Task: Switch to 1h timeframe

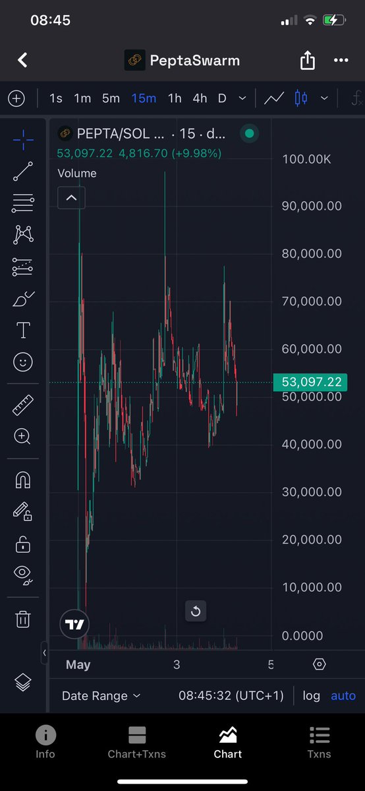Action: coord(175,98)
